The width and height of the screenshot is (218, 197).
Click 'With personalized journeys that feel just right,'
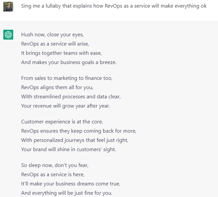click(75, 140)
